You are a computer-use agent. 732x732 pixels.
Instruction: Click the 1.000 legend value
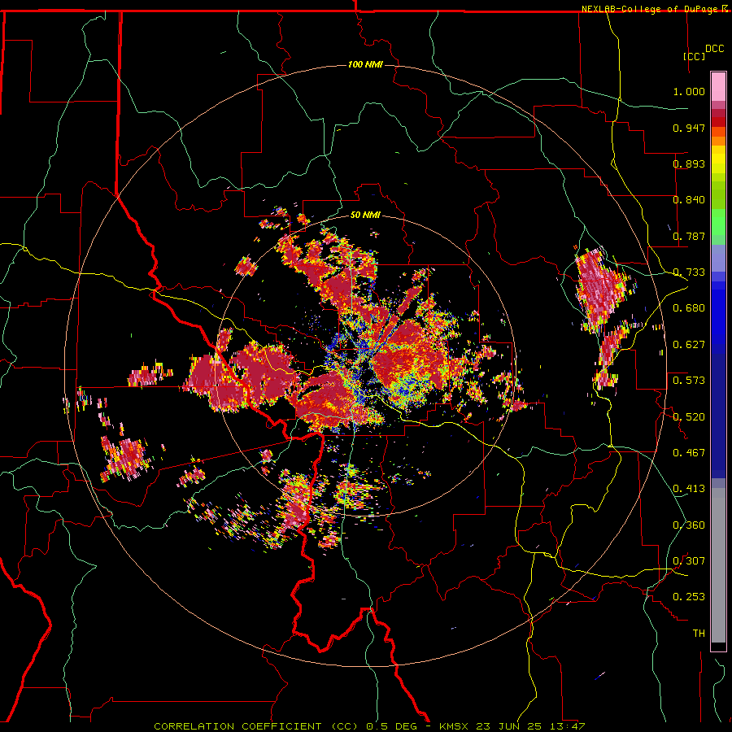[689, 91]
